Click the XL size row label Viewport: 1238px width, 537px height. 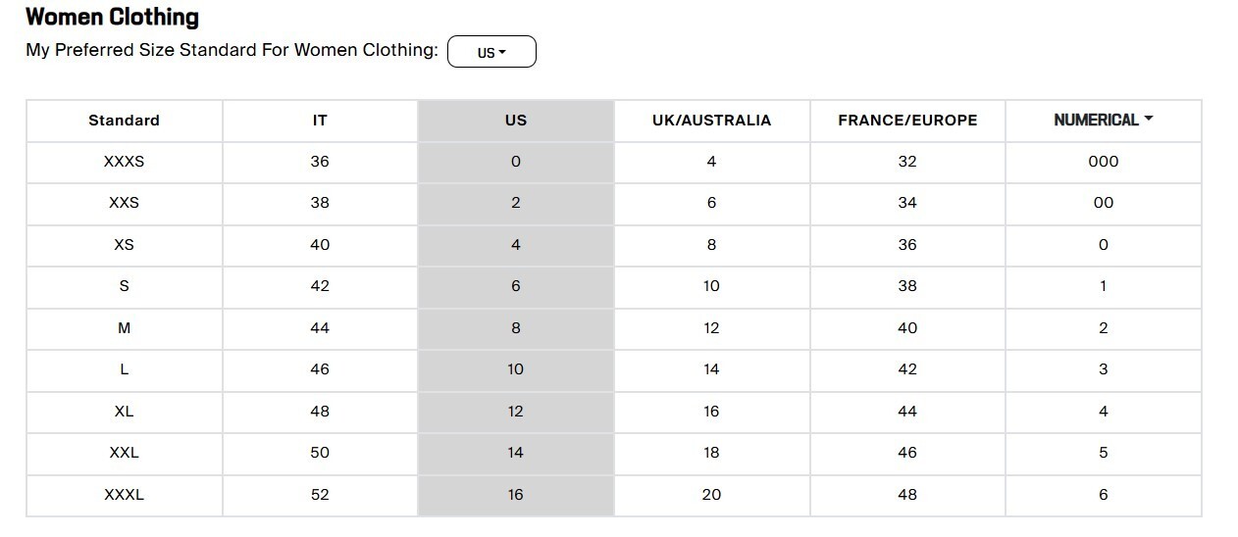pos(124,412)
